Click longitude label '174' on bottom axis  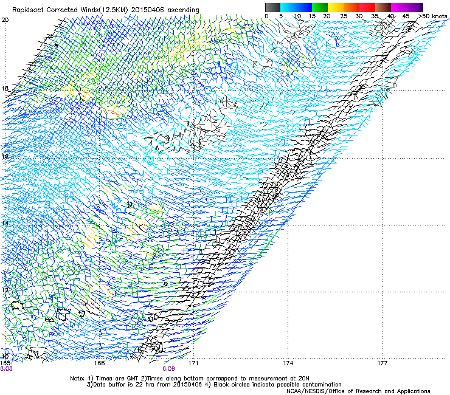click(x=288, y=363)
